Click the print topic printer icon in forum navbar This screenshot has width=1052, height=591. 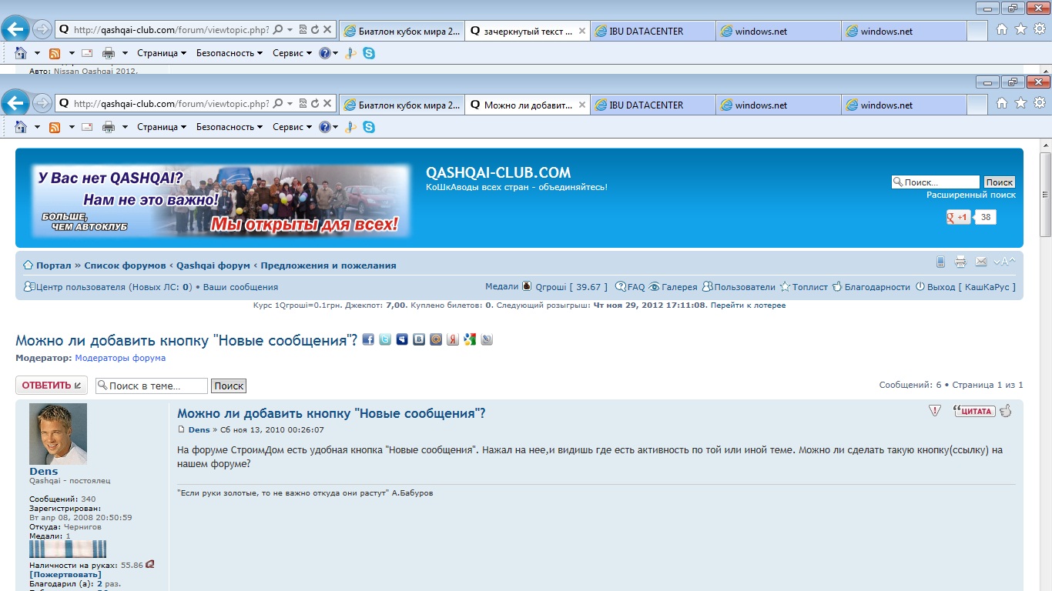click(x=960, y=262)
